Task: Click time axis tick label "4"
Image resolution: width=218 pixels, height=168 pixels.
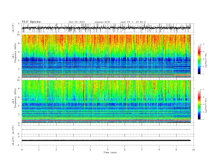Action: 90,150
